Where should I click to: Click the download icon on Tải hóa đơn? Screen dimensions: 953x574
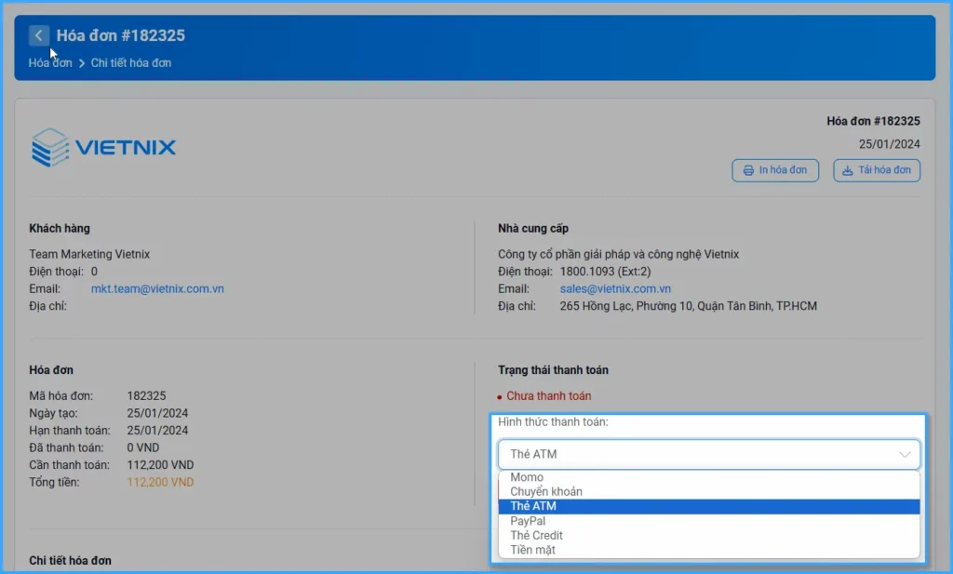click(847, 170)
